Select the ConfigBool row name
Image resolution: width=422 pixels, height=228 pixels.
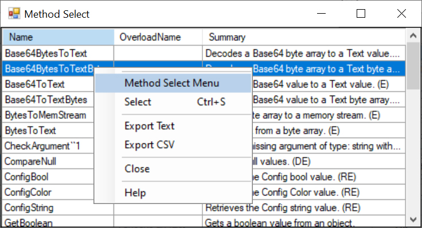click(x=26, y=177)
